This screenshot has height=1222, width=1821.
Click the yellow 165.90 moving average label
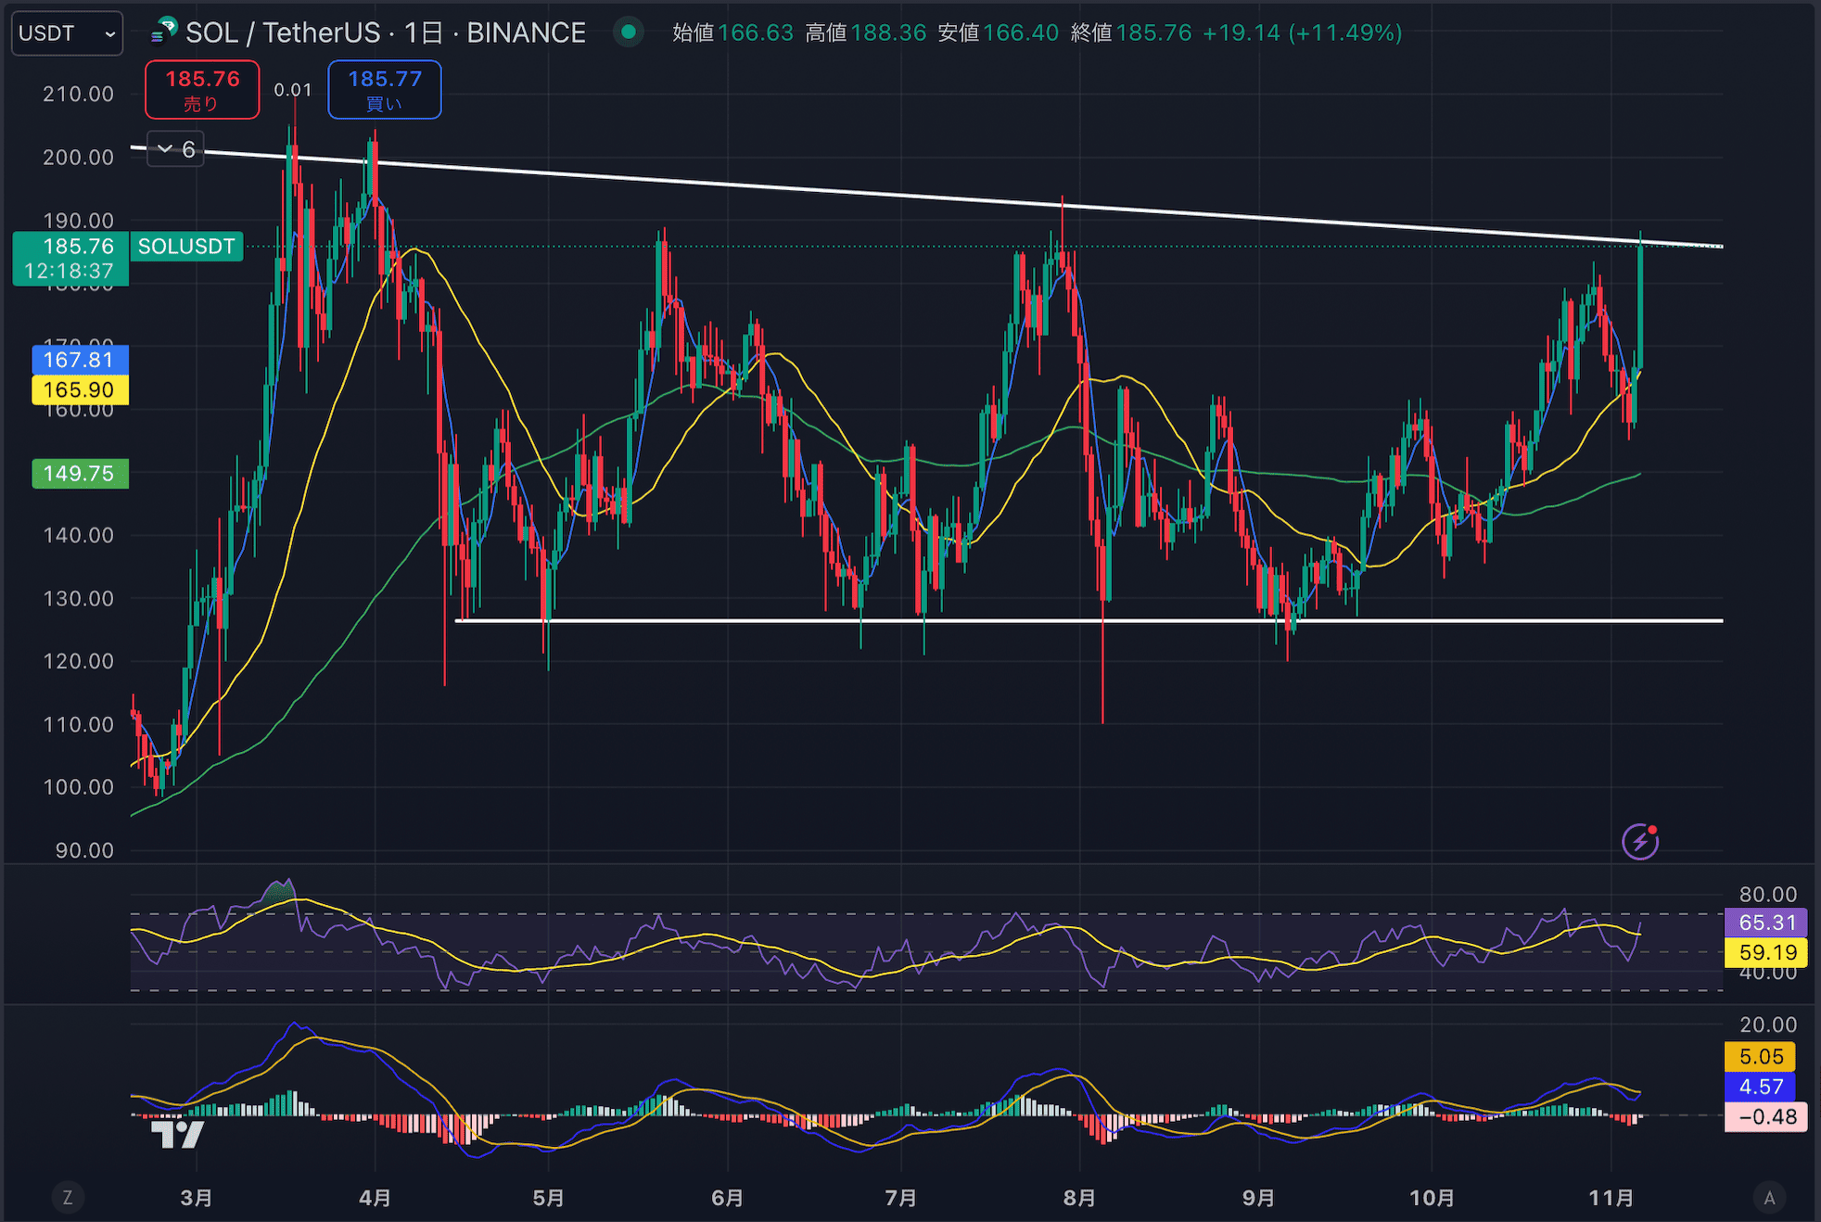point(80,389)
